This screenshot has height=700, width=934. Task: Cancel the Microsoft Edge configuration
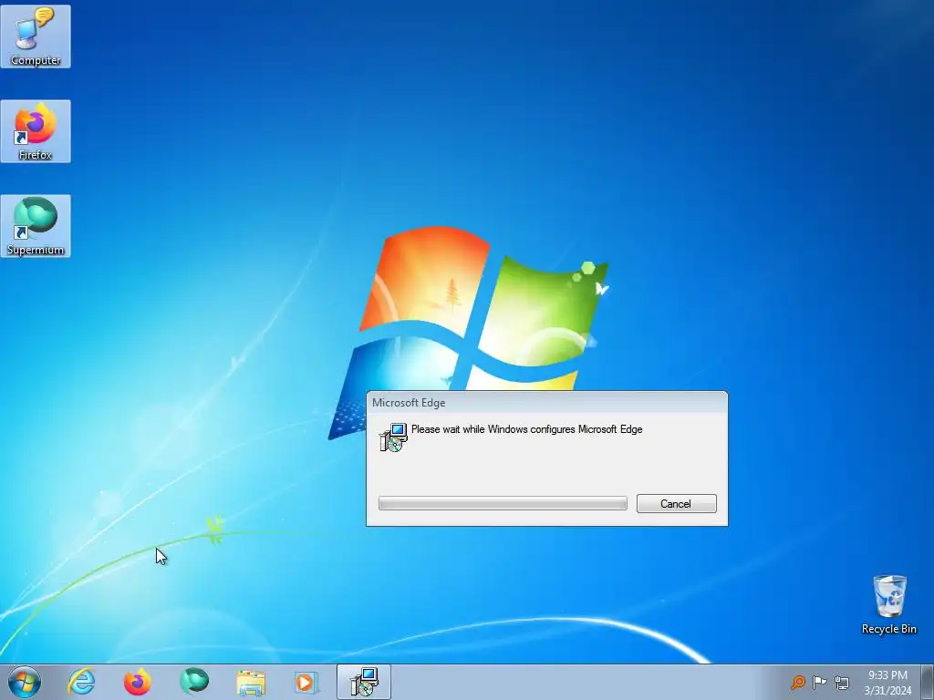point(676,503)
